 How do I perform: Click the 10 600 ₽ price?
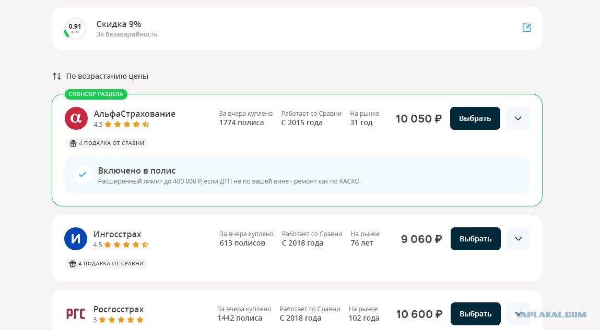pyautogui.click(x=419, y=314)
